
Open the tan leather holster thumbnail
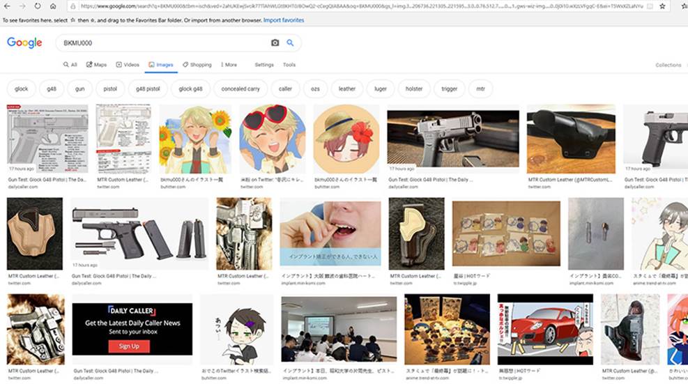click(35, 233)
